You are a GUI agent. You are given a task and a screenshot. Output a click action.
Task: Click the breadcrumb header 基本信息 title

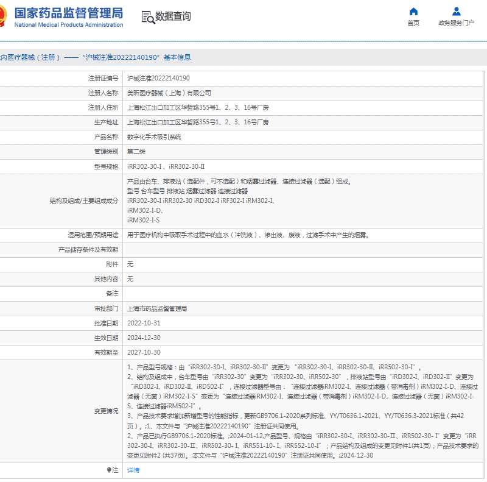177,57
